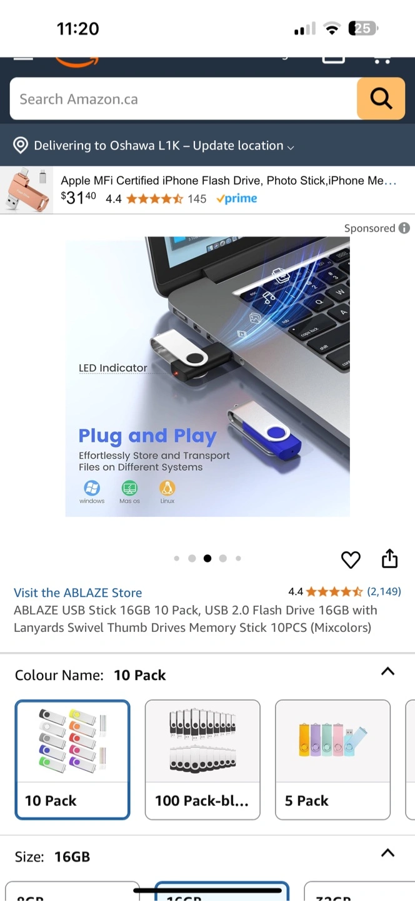
Task: Visit the ABLAZE Store link
Action: tap(78, 593)
